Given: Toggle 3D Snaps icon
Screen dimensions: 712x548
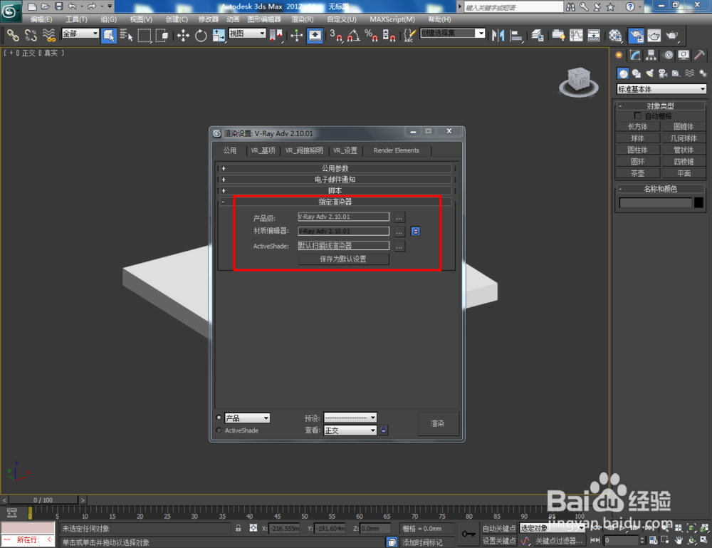Looking at the screenshot, I should click(335, 35).
